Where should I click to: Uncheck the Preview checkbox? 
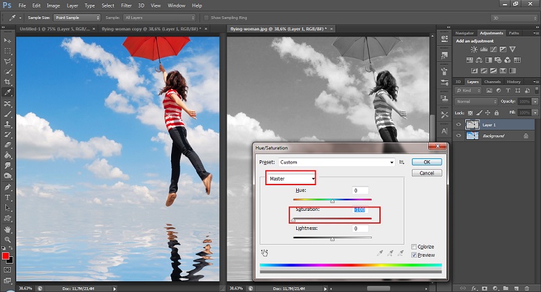[414, 255]
